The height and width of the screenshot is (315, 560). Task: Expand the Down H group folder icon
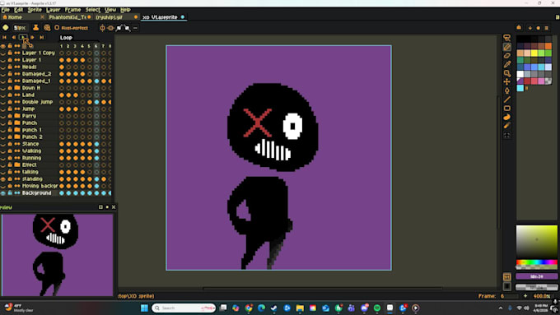[16, 88]
